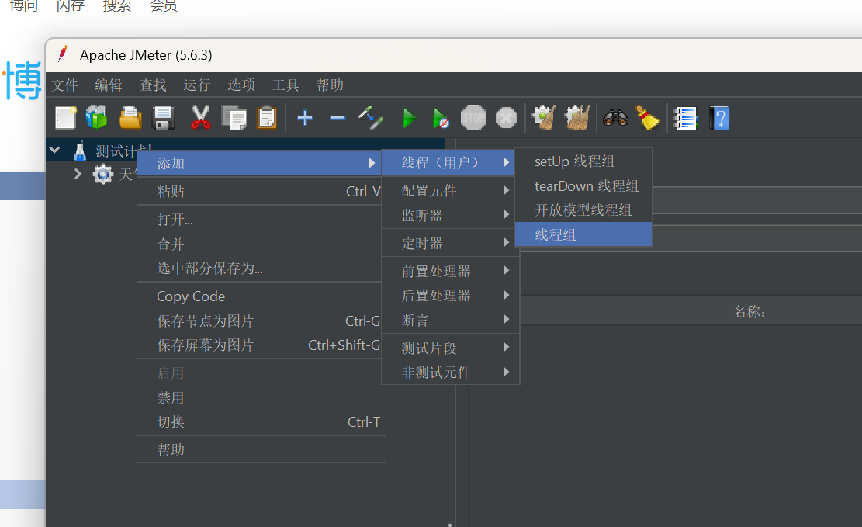Choose 开放模型线程组
862x527 pixels.
[583, 210]
